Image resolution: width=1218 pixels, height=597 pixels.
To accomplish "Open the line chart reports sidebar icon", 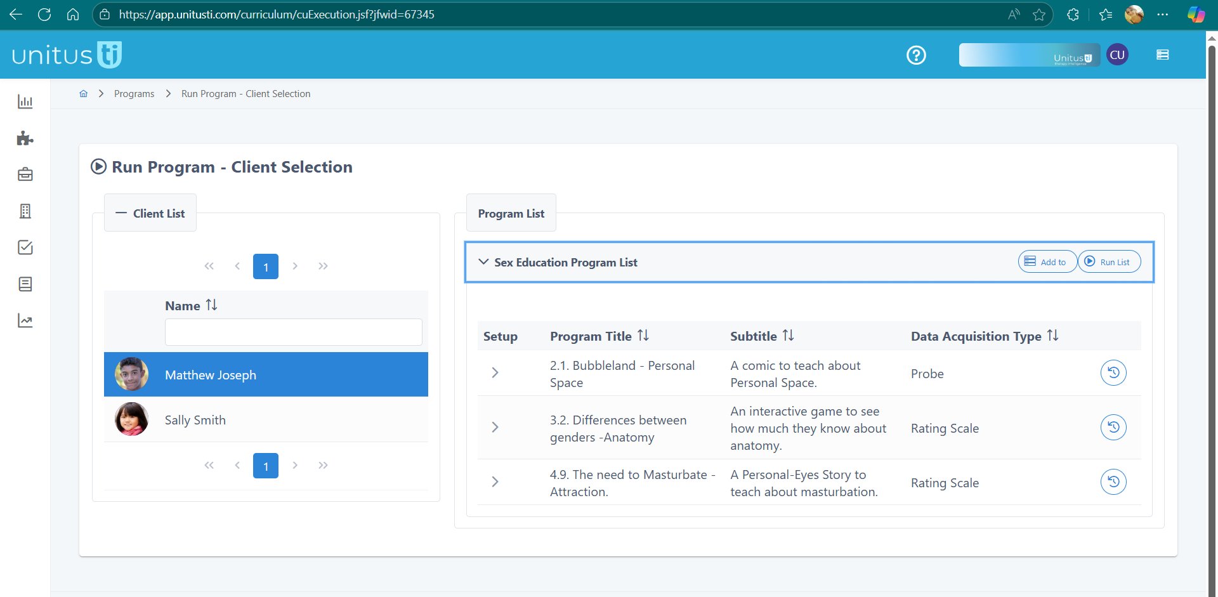I will (25, 320).
